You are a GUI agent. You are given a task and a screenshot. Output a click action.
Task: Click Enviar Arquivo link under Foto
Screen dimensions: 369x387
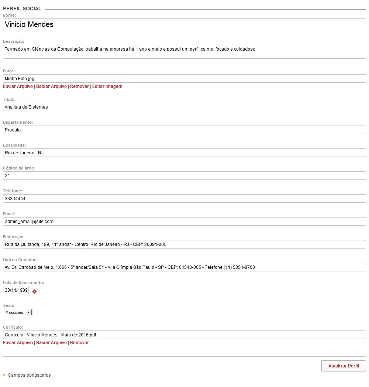point(18,86)
